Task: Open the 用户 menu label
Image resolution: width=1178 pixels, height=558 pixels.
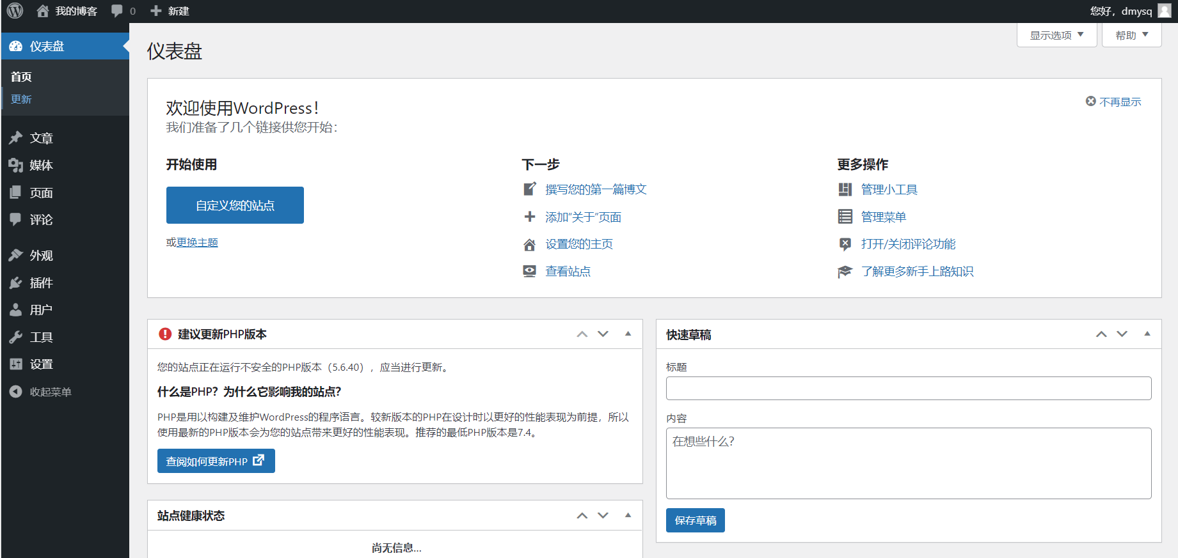Action: [42, 310]
